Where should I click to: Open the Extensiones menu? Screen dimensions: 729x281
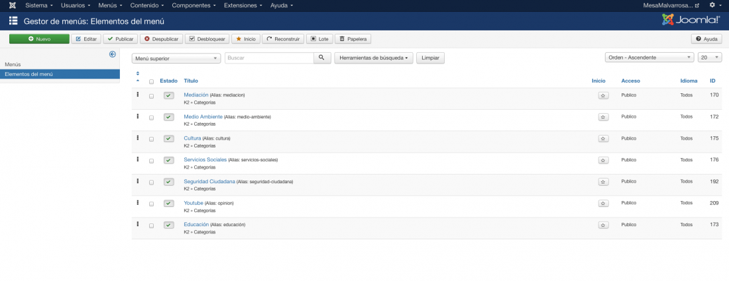pyautogui.click(x=244, y=5)
